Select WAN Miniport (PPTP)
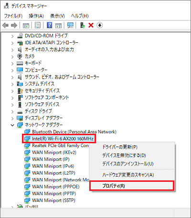191x218 pixels. click(x=54, y=194)
